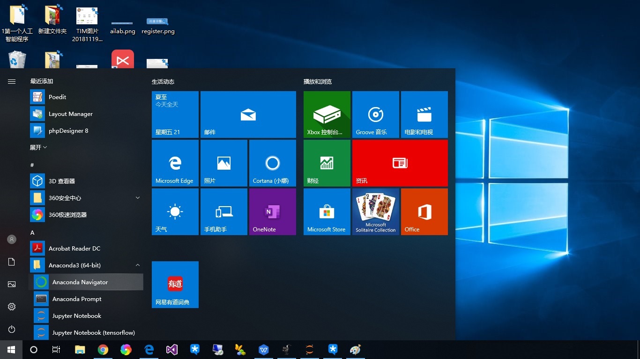This screenshot has width=640, height=359.
Task: Open the Microsoft Edge tile
Action: point(175,163)
